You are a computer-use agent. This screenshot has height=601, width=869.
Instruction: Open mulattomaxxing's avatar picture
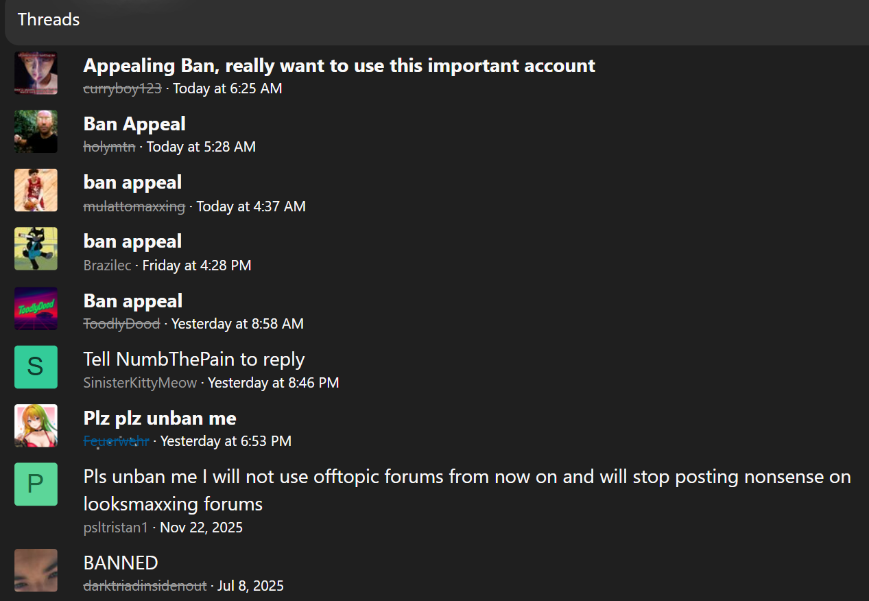[x=36, y=190]
